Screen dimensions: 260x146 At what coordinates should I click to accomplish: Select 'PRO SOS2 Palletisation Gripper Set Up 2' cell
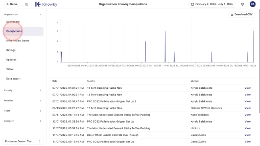pyautogui.click(x=112, y=101)
